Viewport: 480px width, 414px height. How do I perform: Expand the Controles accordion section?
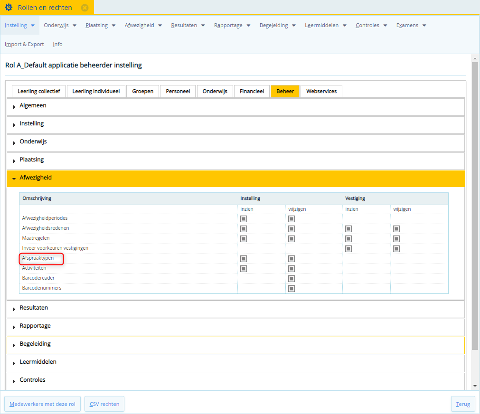pyautogui.click(x=235, y=381)
